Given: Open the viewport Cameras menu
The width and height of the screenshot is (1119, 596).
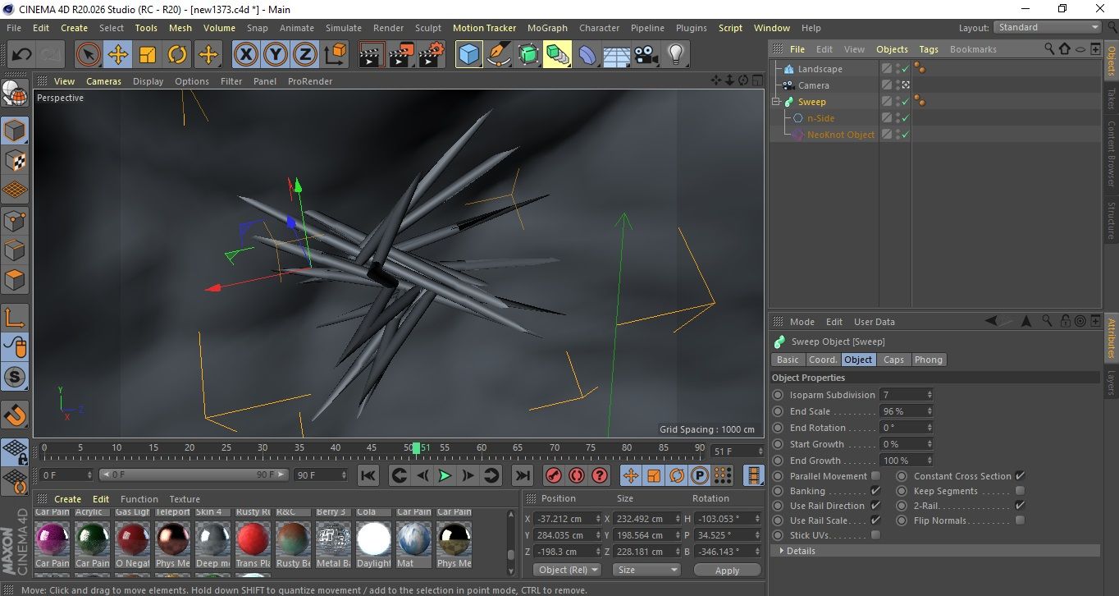Looking at the screenshot, I should 104,81.
